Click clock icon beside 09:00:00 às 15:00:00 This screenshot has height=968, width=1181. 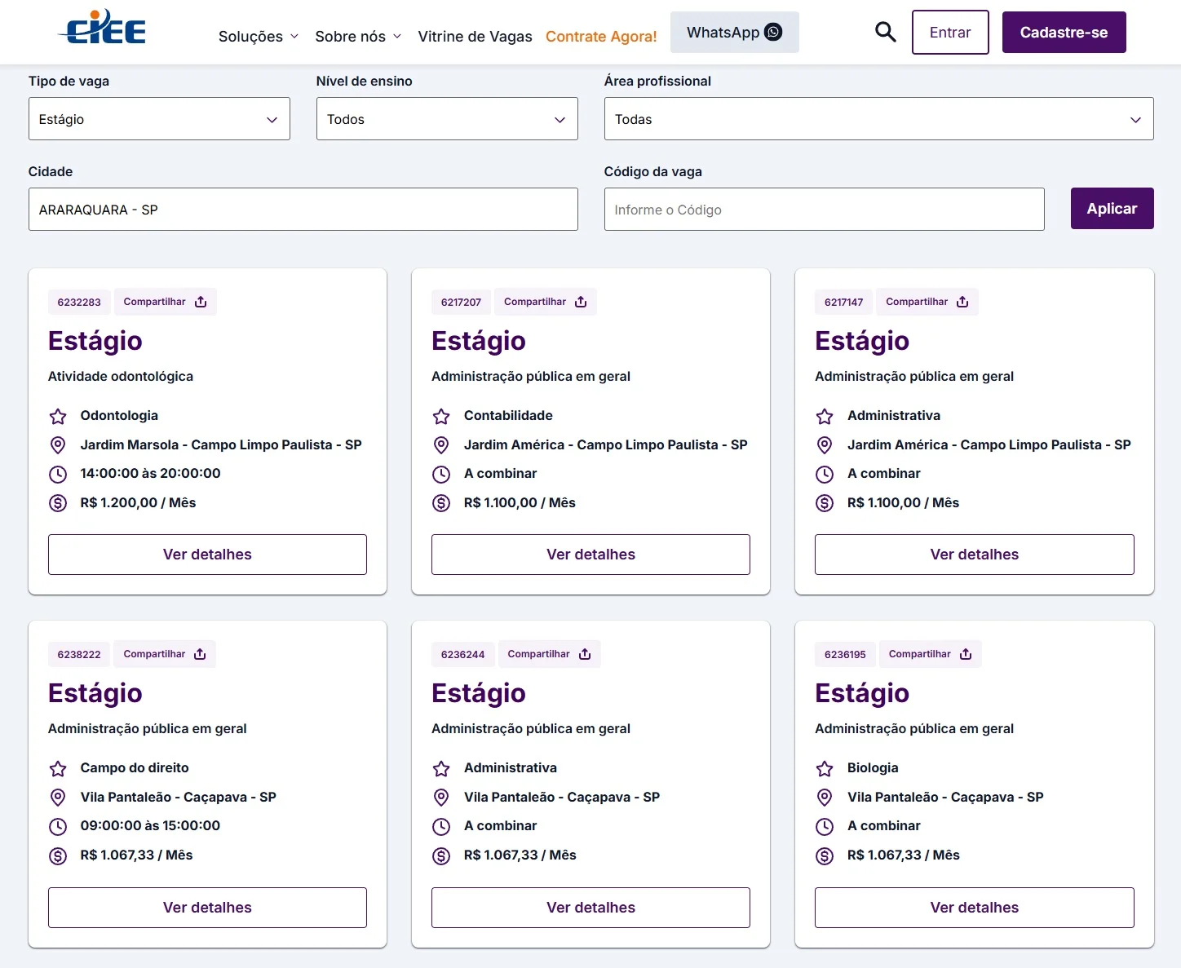tap(58, 826)
